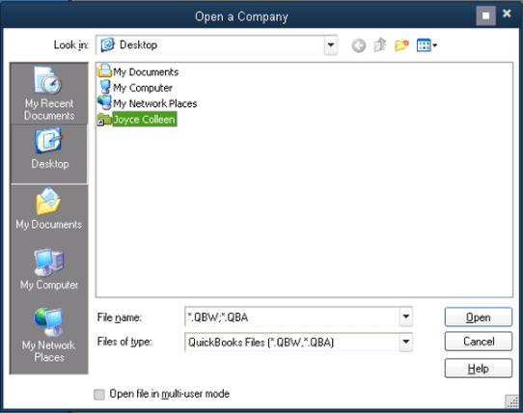This screenshot has height=413, width=523.
Task: Click the Cancel button
Action: [x=478, y=342]
